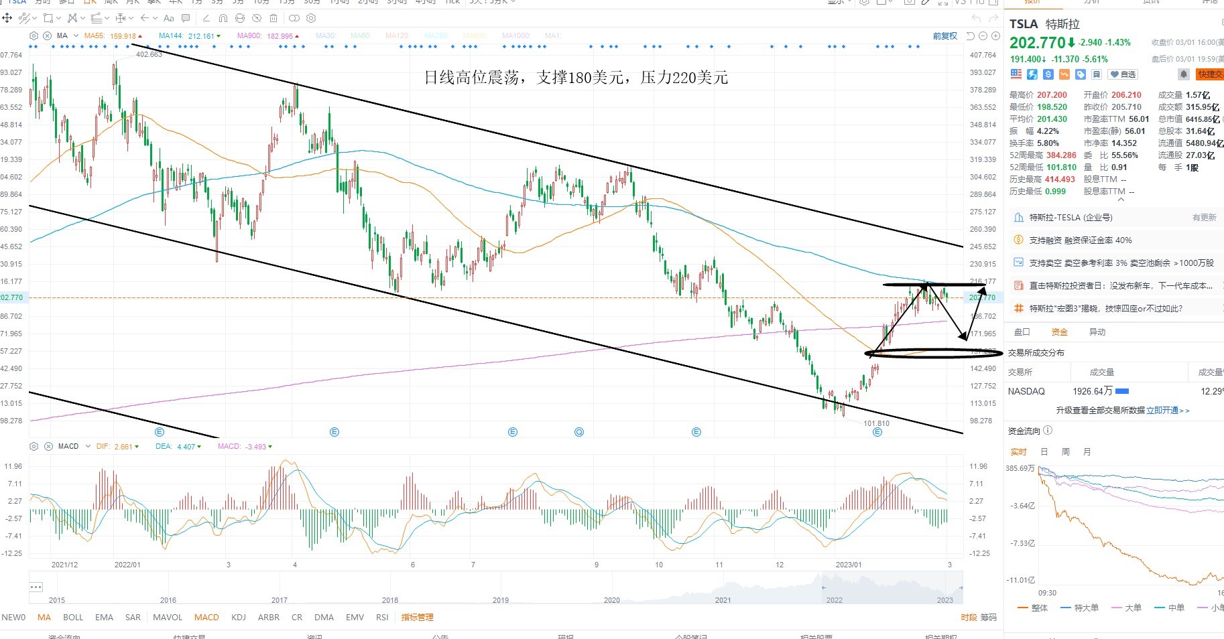
Task: Expand the MACD indicator dropdown
Action: 88,446
